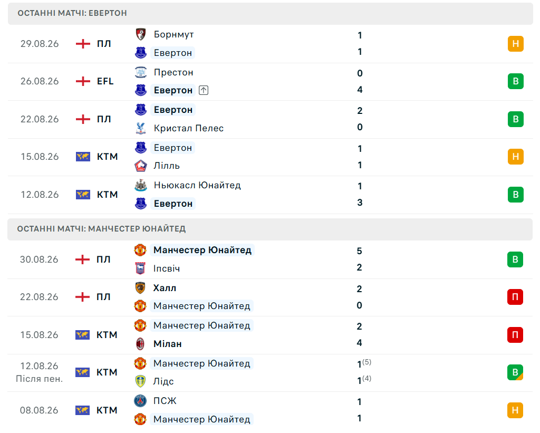The height and width of the screenshot is (433, 540).
Task: Click the green В badge for Preston match
Action: click(x=516, y=81)
